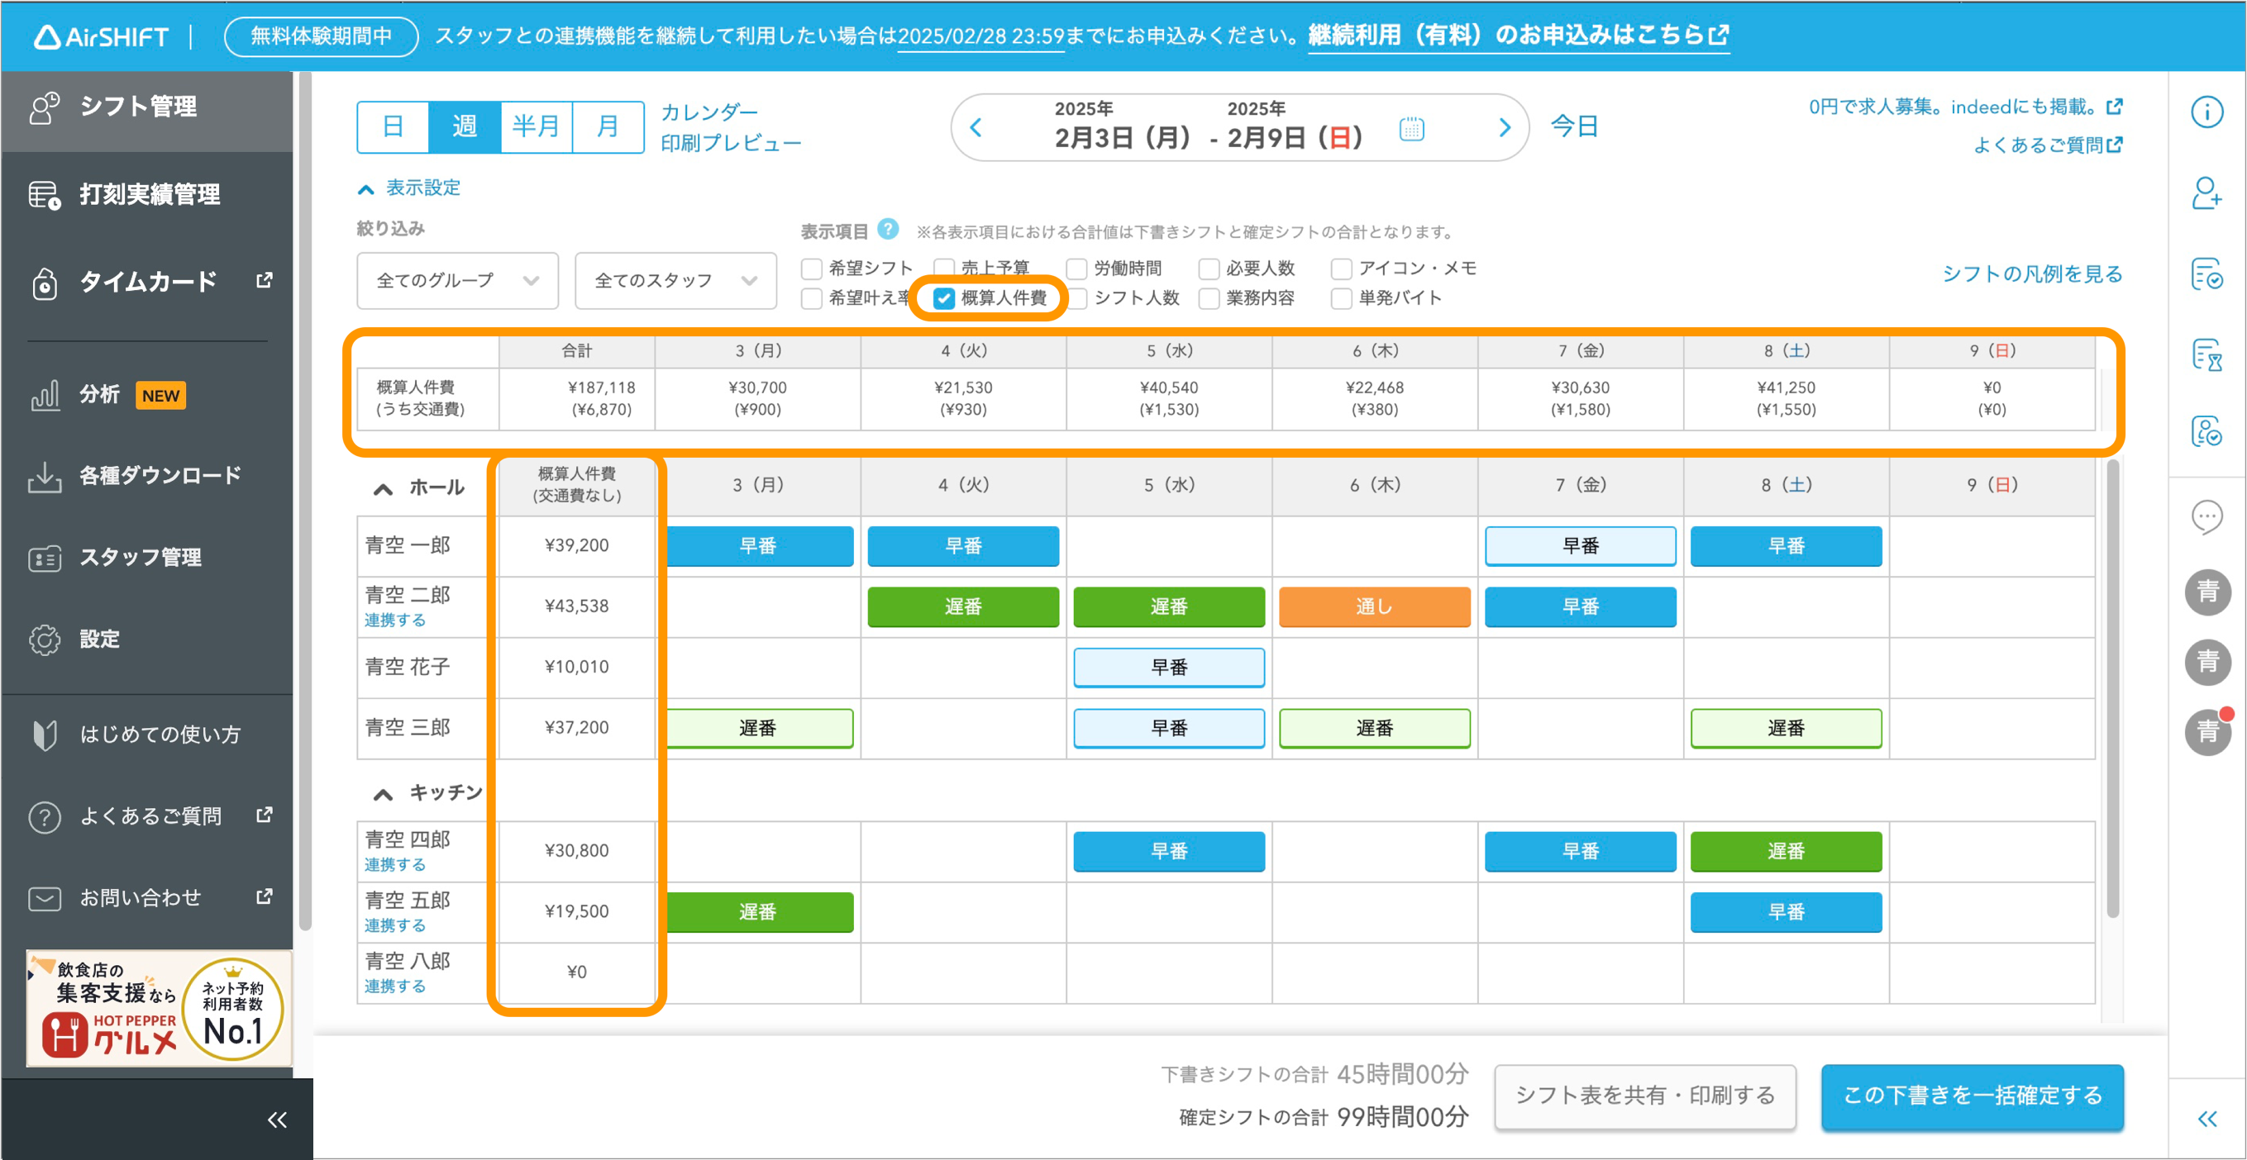The width and height of the screenshot is (2247, 1160).
Task: Switch to 月 view tab
Action: 608,127
